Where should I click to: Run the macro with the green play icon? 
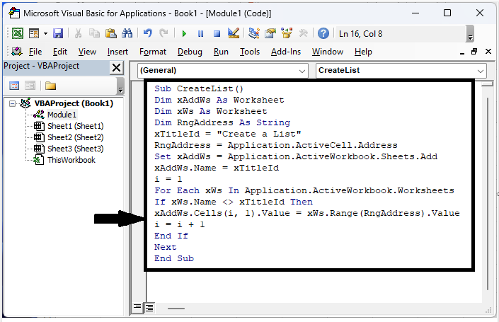point(184,33)
